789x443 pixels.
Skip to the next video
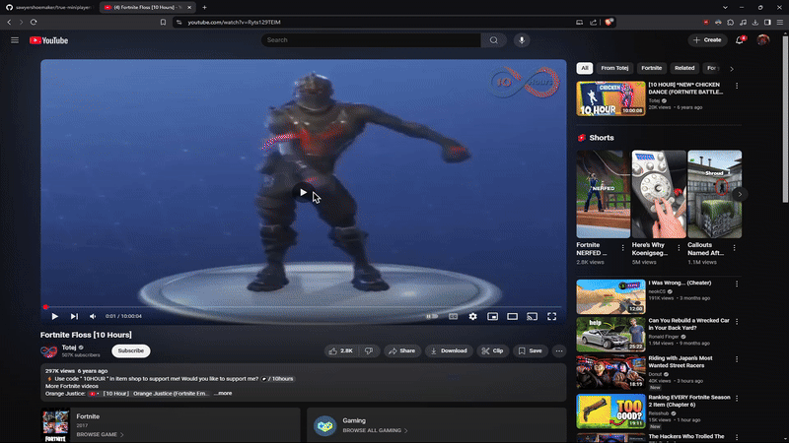pyautogui.click(x=74, y=316)
